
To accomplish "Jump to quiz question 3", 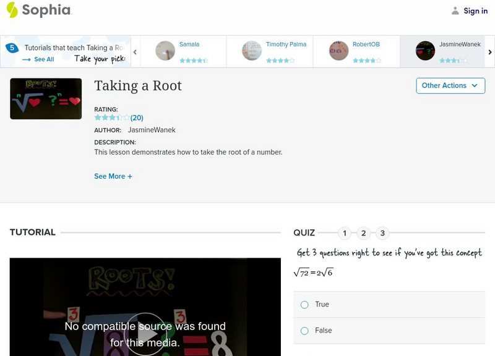I will coord(382,233).
